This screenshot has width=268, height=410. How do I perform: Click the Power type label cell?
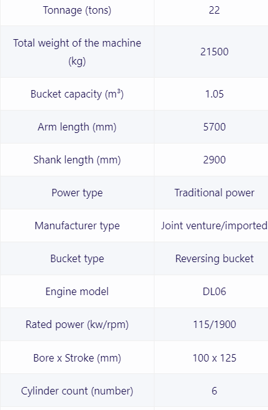[x=77, y=193]
